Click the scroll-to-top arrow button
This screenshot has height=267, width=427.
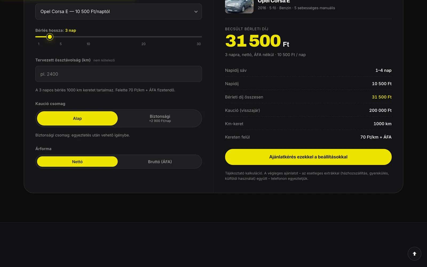414,254
